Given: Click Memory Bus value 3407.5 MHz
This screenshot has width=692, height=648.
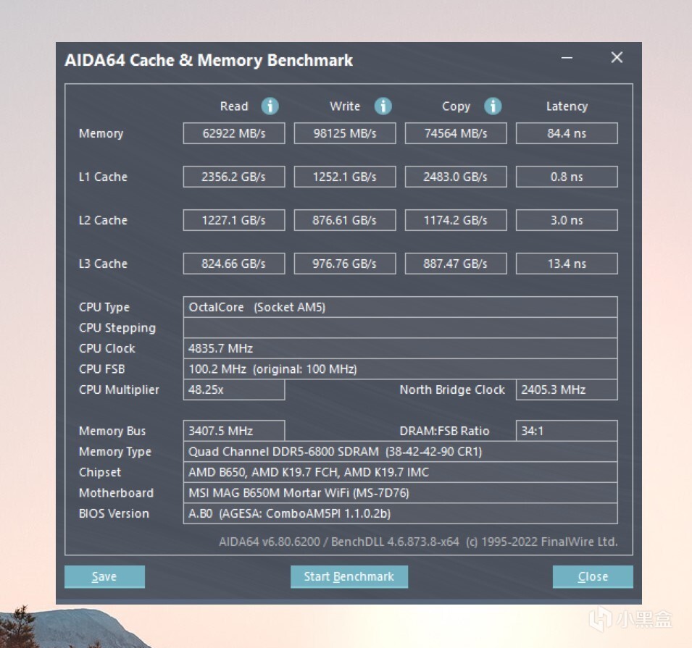Looking at the screenshot, I should pos(234,431).
